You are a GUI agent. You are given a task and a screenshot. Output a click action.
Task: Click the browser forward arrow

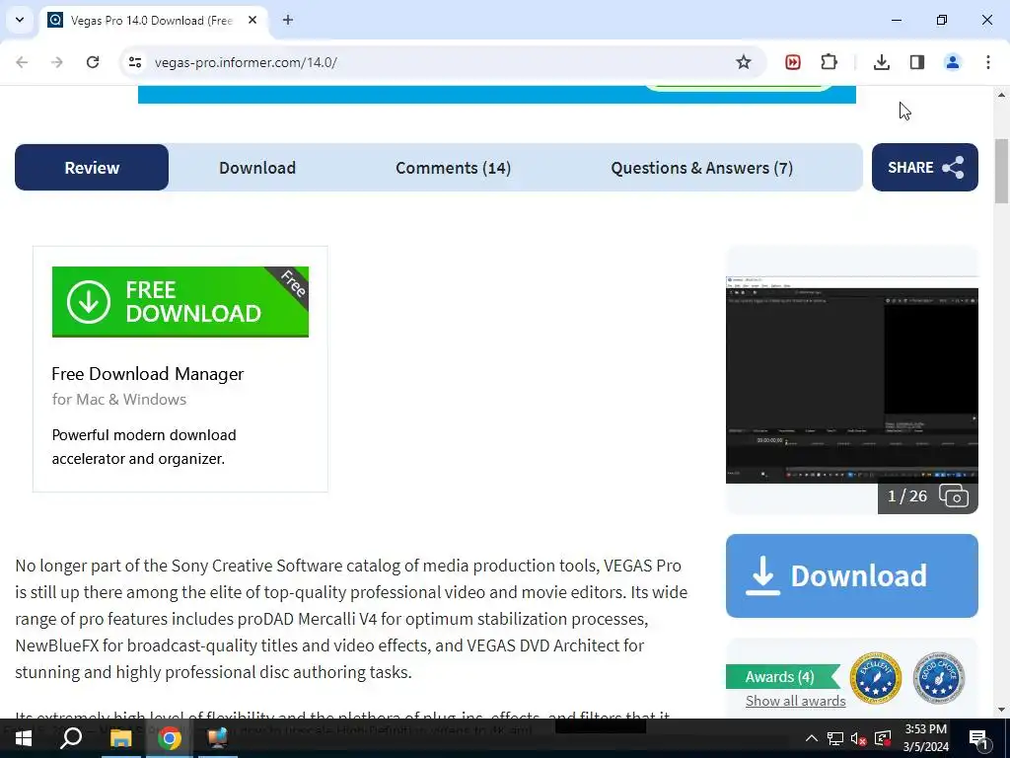click(x=57, y=62)
